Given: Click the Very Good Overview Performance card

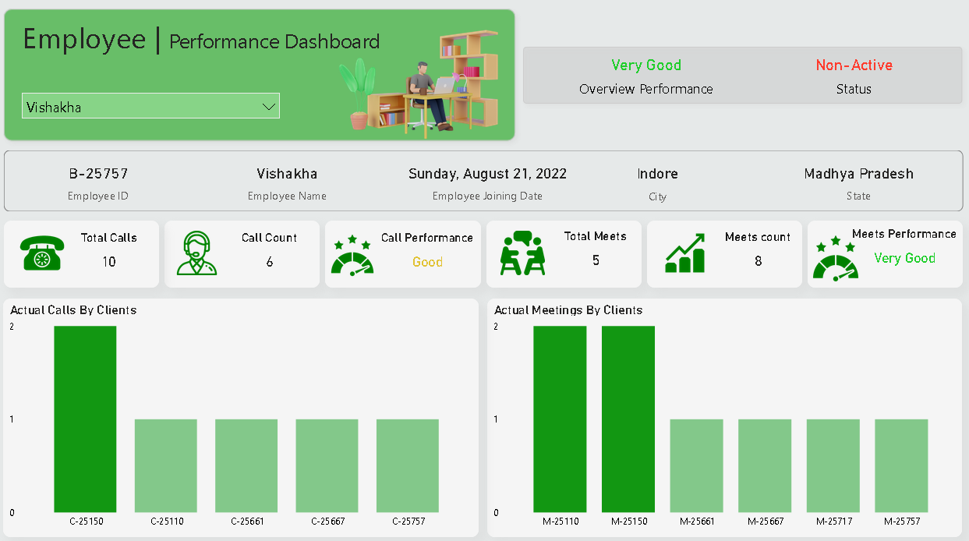Looking at the screenshot, I should (646, 75).
